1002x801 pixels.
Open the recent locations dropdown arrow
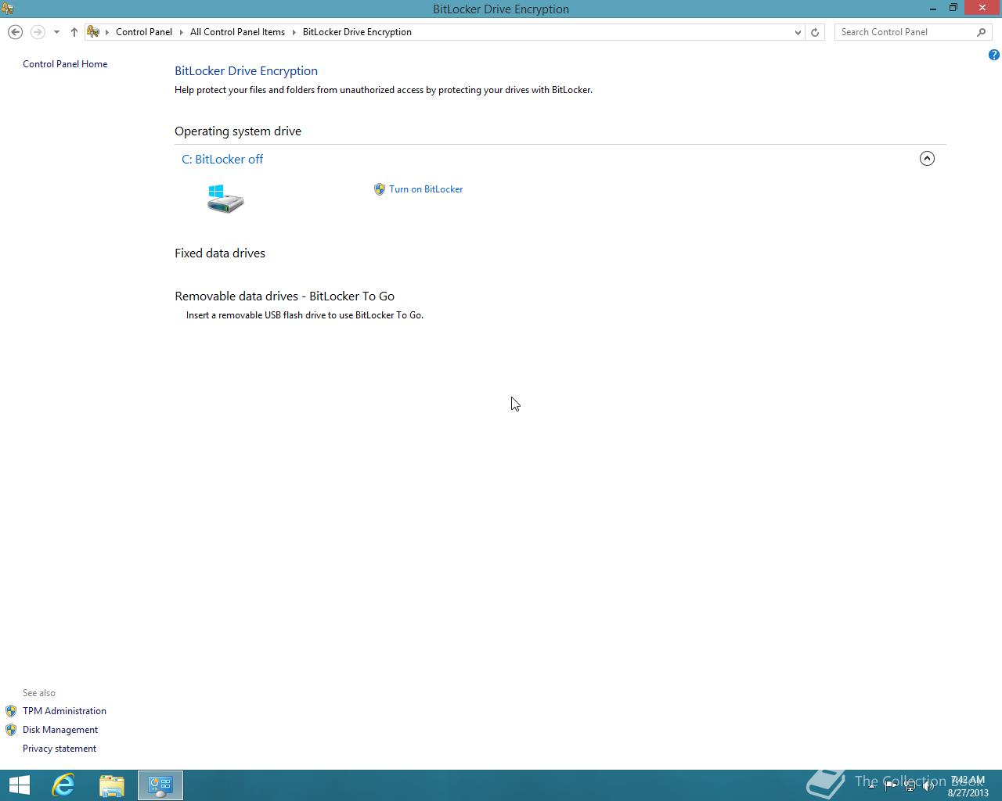pyautogui.click(x=56, y=32)
